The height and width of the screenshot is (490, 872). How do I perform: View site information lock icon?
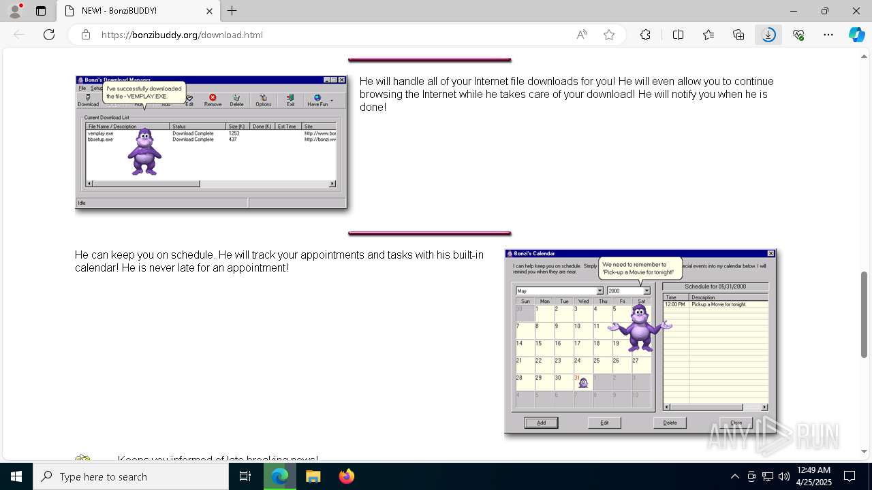tap(85, 35)
